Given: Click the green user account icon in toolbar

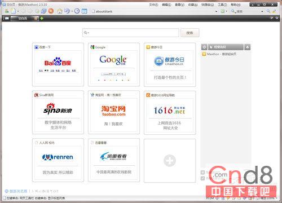Looking at the screenshot, I should (7, 11).
